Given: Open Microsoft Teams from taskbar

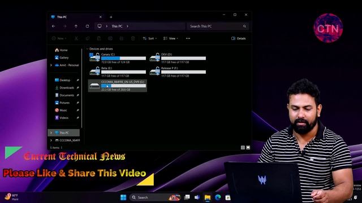Looking at the screenshot, I should pyautogui.click(x=197, y=197).
